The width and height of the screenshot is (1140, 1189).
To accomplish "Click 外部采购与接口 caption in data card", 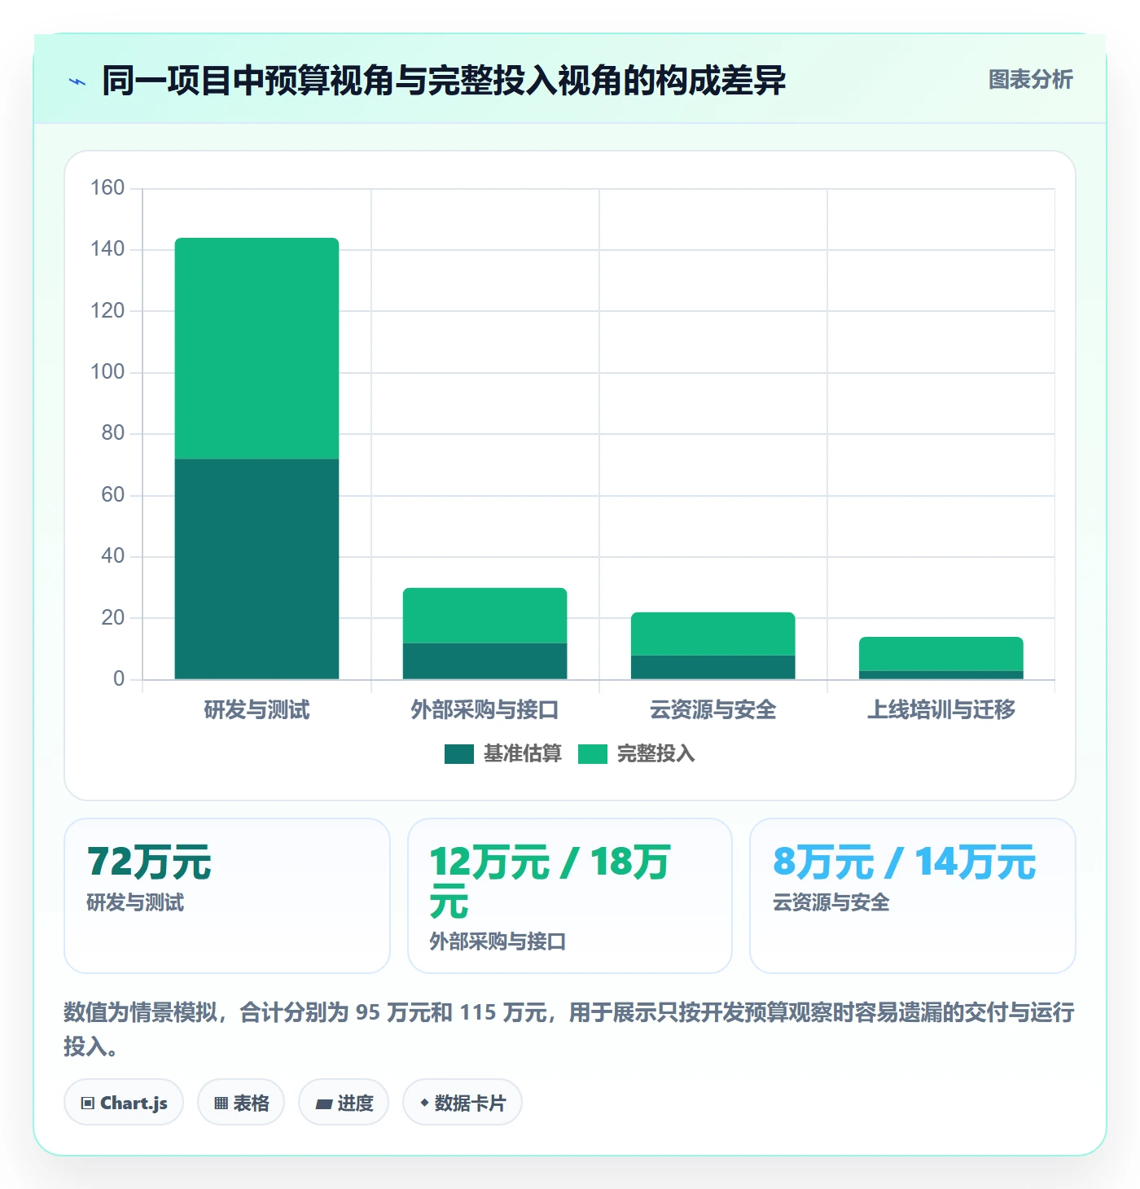I will 498,941.
